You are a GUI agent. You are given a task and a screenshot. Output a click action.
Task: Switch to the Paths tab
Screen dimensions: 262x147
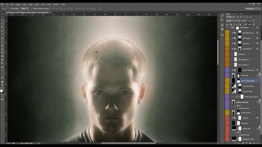tap(241, 14)
